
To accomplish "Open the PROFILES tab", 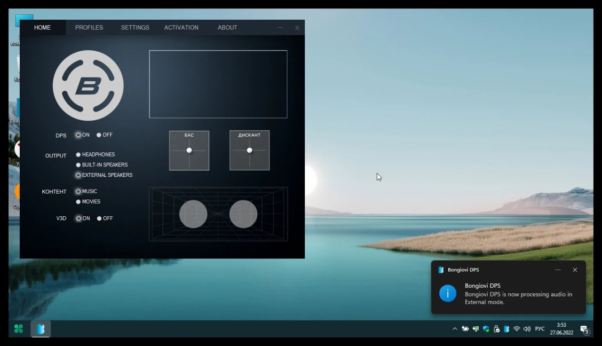I will (89, 28).
